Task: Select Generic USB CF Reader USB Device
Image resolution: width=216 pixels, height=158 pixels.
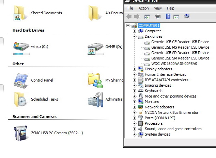Action: pyautogui.click(x=180, y=42)
